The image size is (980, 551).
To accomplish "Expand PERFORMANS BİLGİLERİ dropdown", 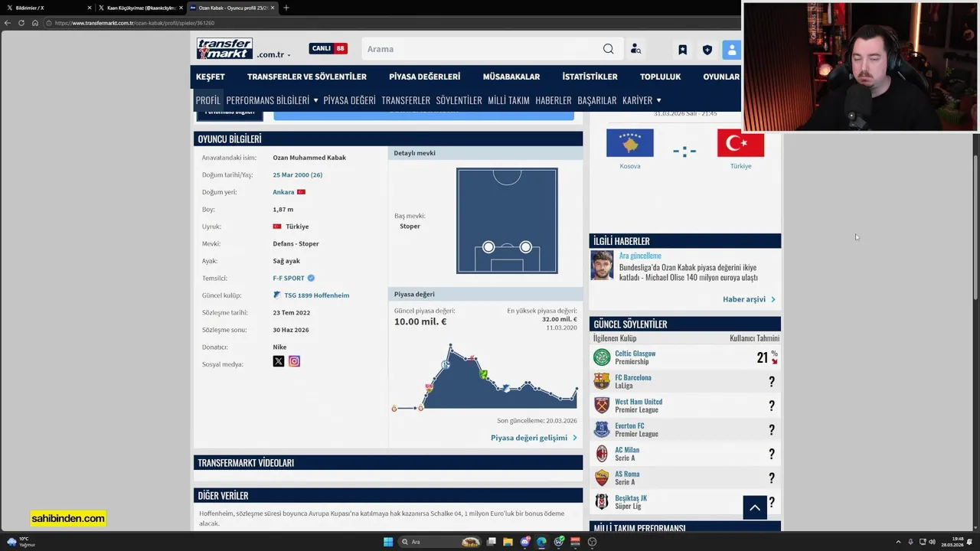I will (x=272, y=100).
